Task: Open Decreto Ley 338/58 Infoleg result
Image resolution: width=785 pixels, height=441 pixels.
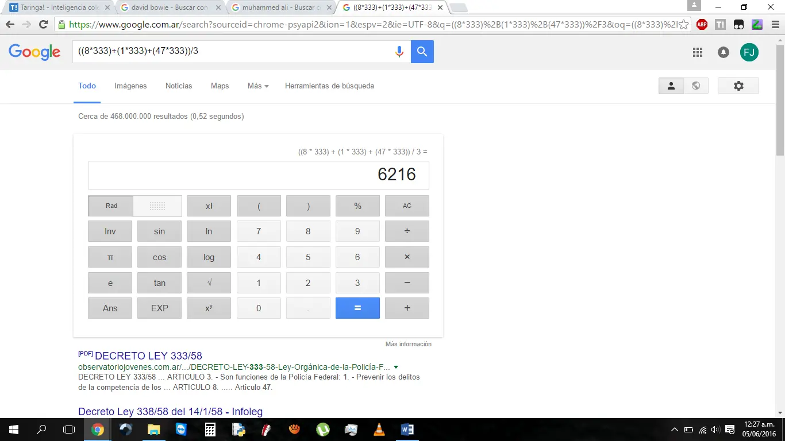Action: [171, 412]
